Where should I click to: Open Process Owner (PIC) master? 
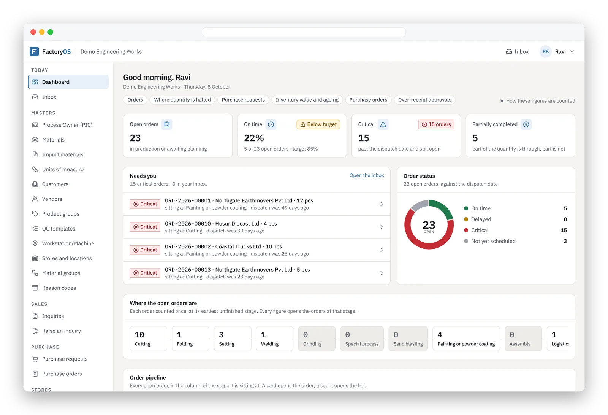click(68, 125)
